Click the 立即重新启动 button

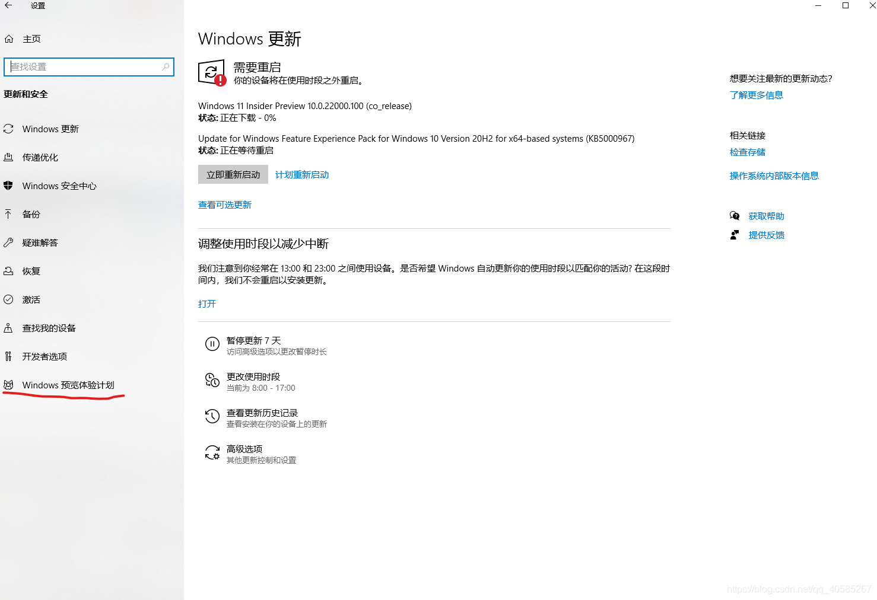point(233,174)
